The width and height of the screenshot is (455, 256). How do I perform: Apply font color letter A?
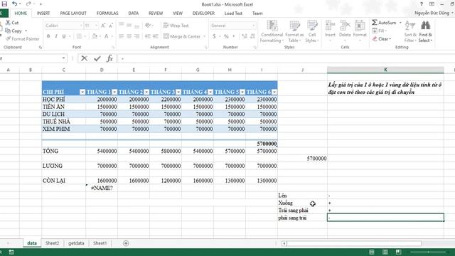[106, 36]
